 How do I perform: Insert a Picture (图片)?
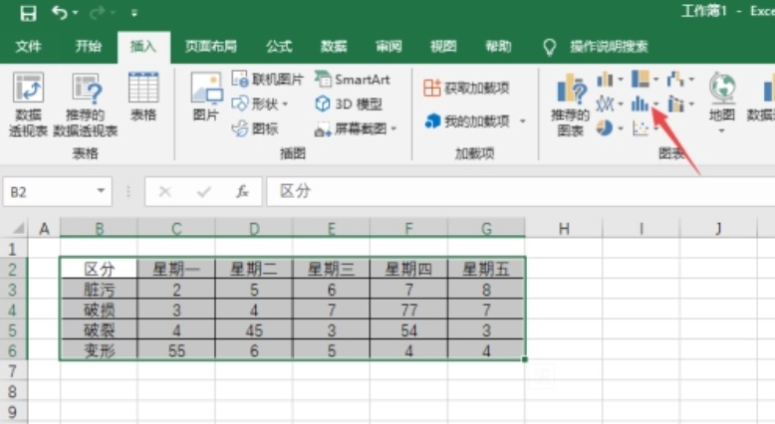point(206,97)
